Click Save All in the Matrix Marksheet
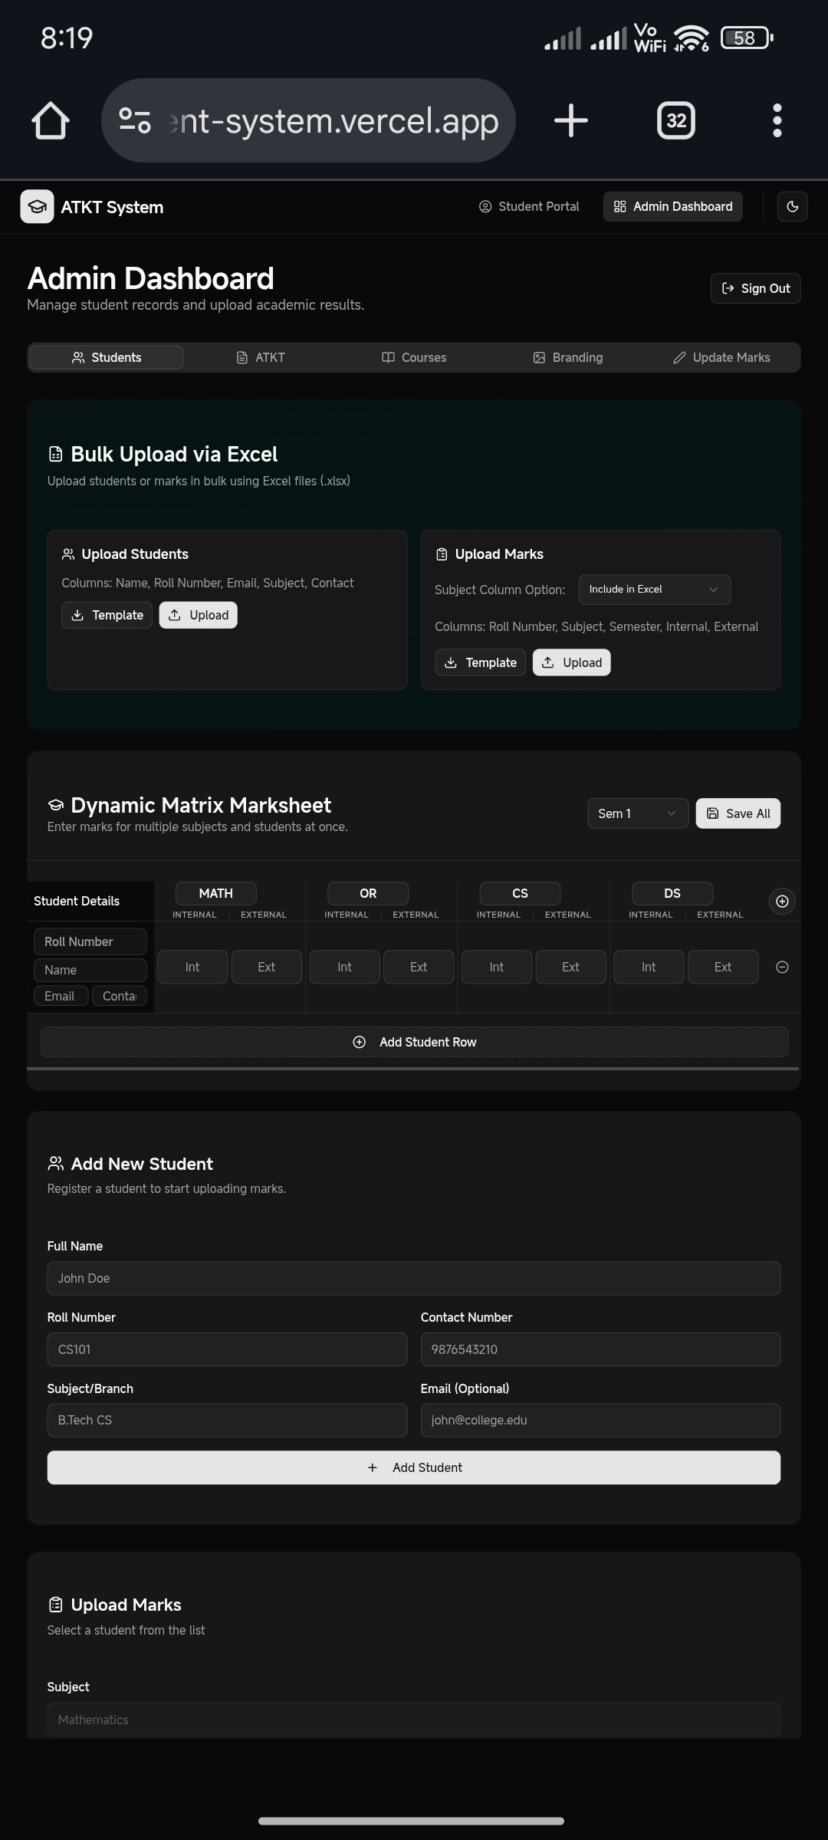 (738, 813)
